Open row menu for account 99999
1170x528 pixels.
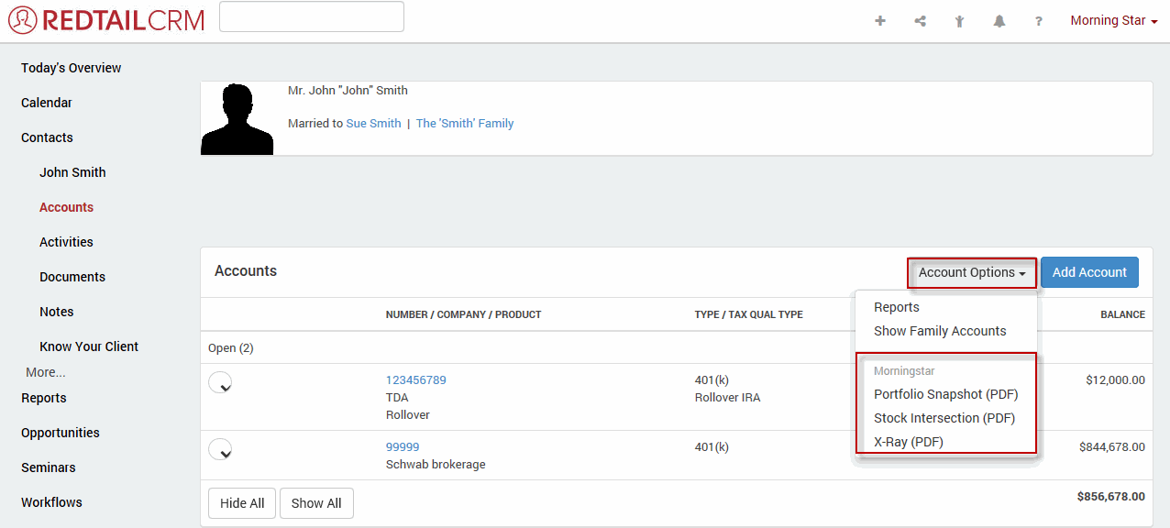coord(220,450)
